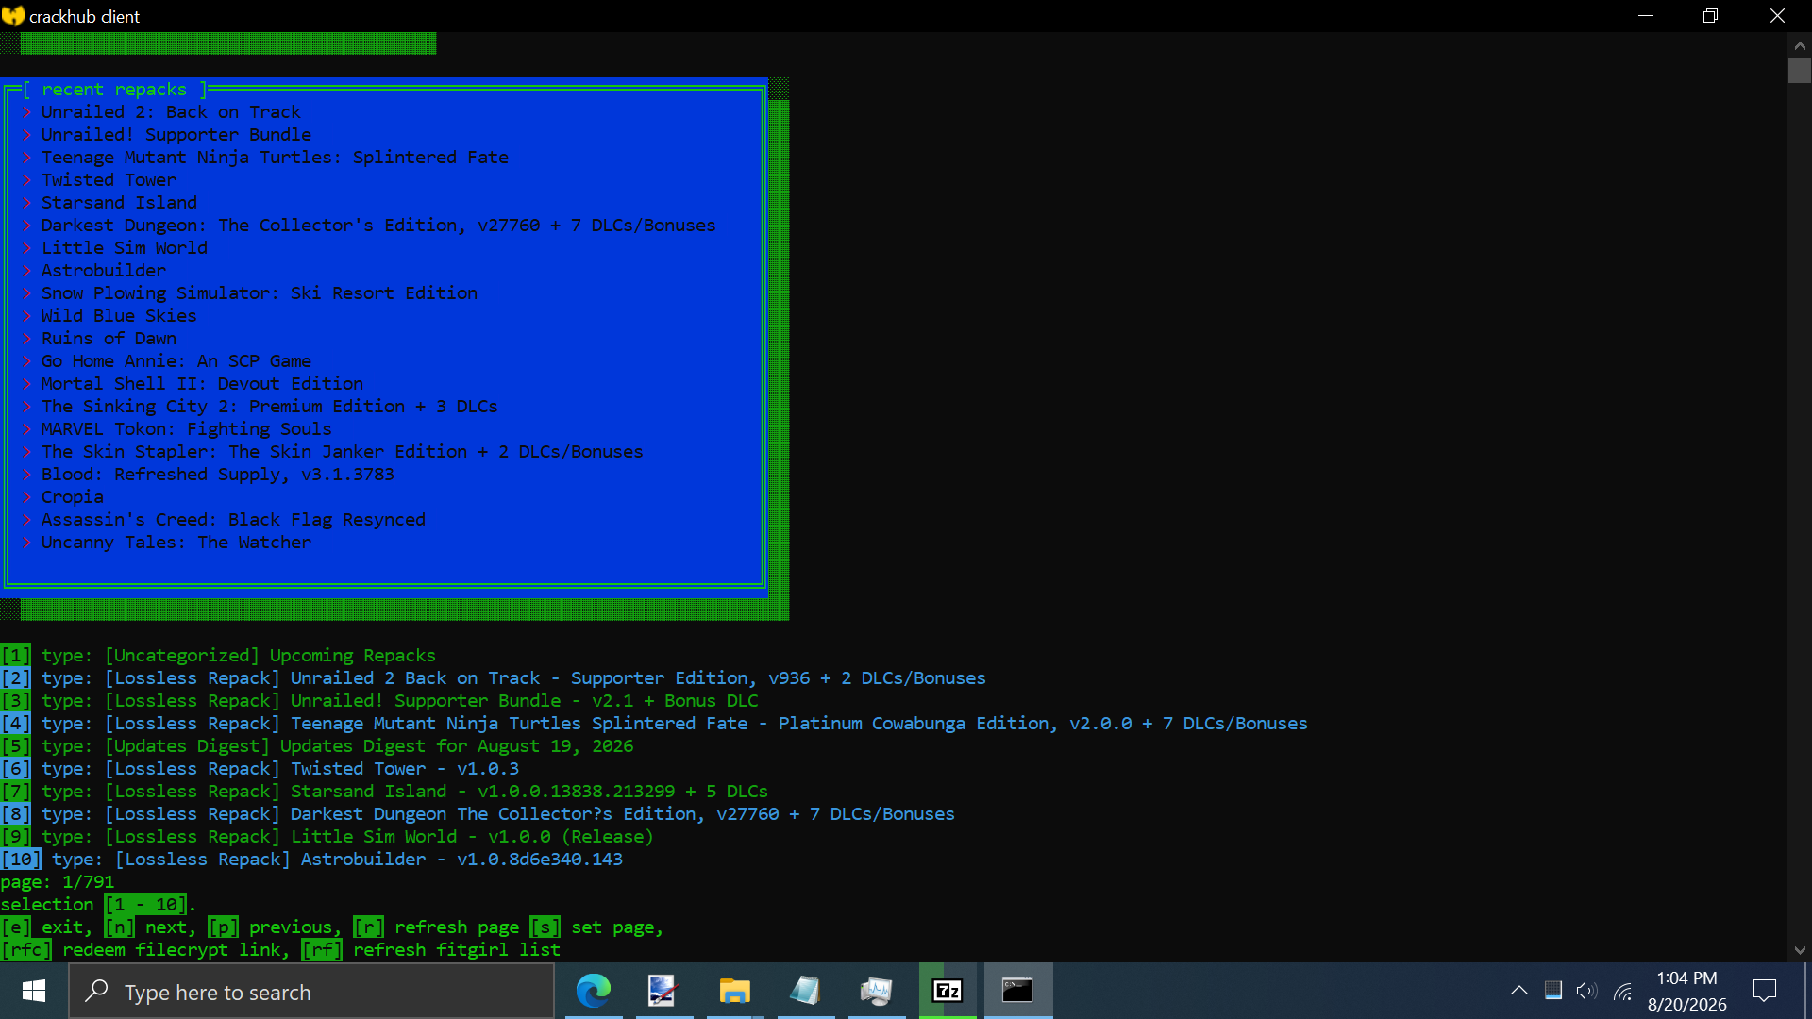Click Snow Plowing Simulator: Ski Resort Edition
This screenshot has height=1019, width=1812.
(x=260, y=293)
